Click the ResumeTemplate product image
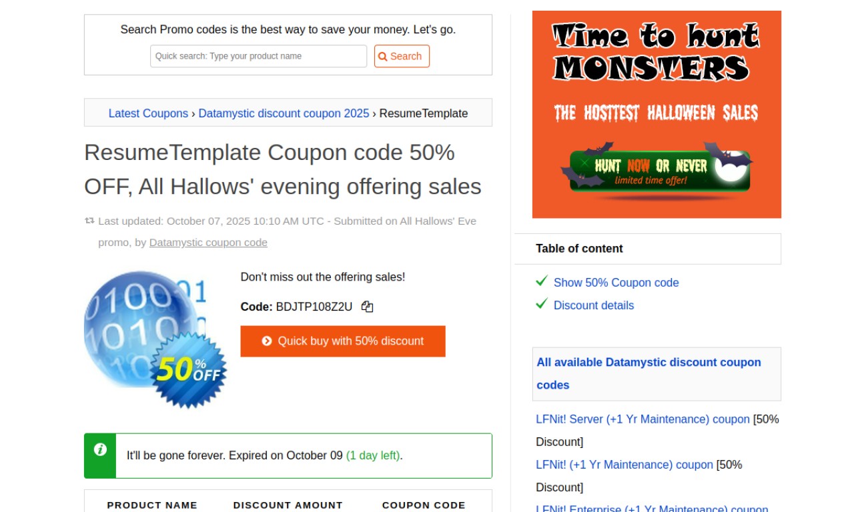 coord(155,339)
